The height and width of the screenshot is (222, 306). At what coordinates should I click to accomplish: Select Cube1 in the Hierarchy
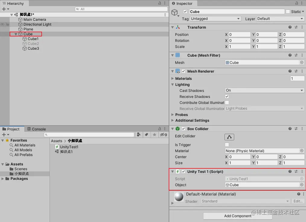point(33,39)
